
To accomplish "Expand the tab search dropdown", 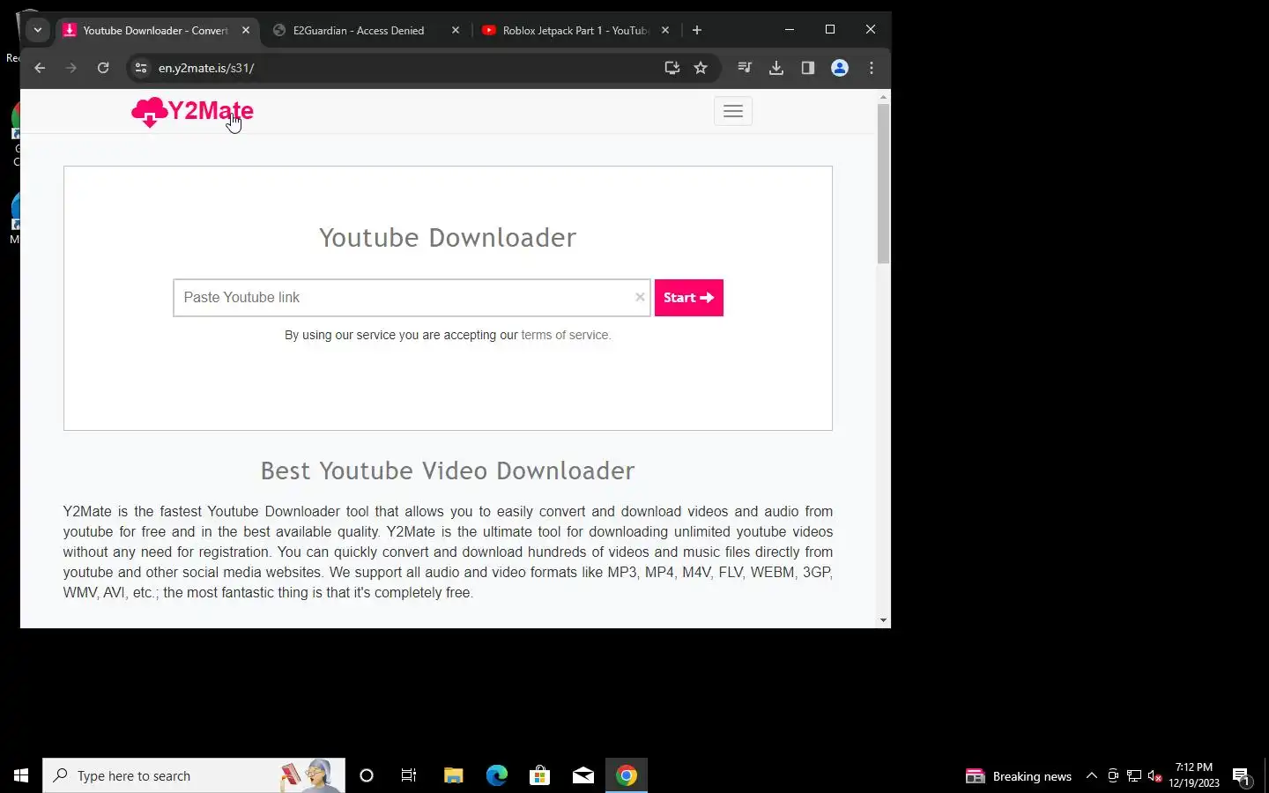I will point(38,30).
